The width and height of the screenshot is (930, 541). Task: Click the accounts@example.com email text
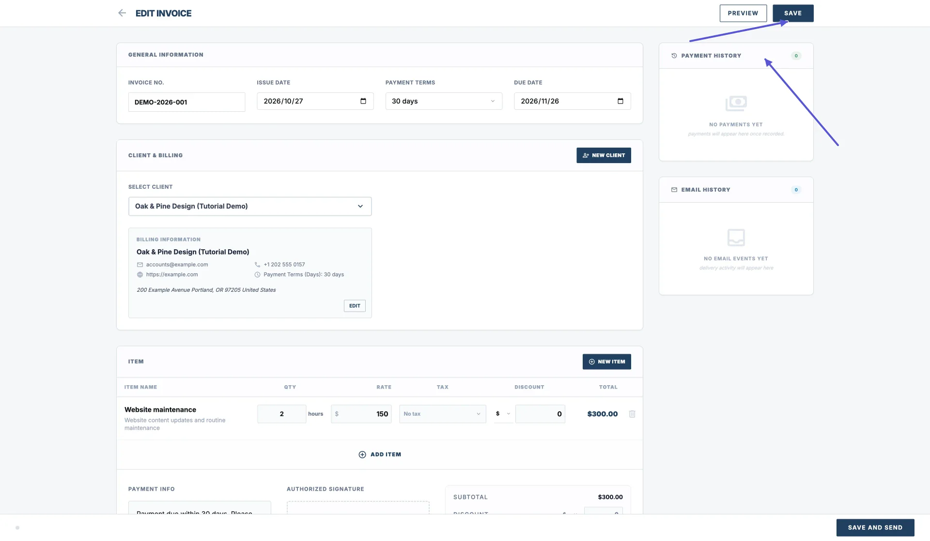pos(177,265)
